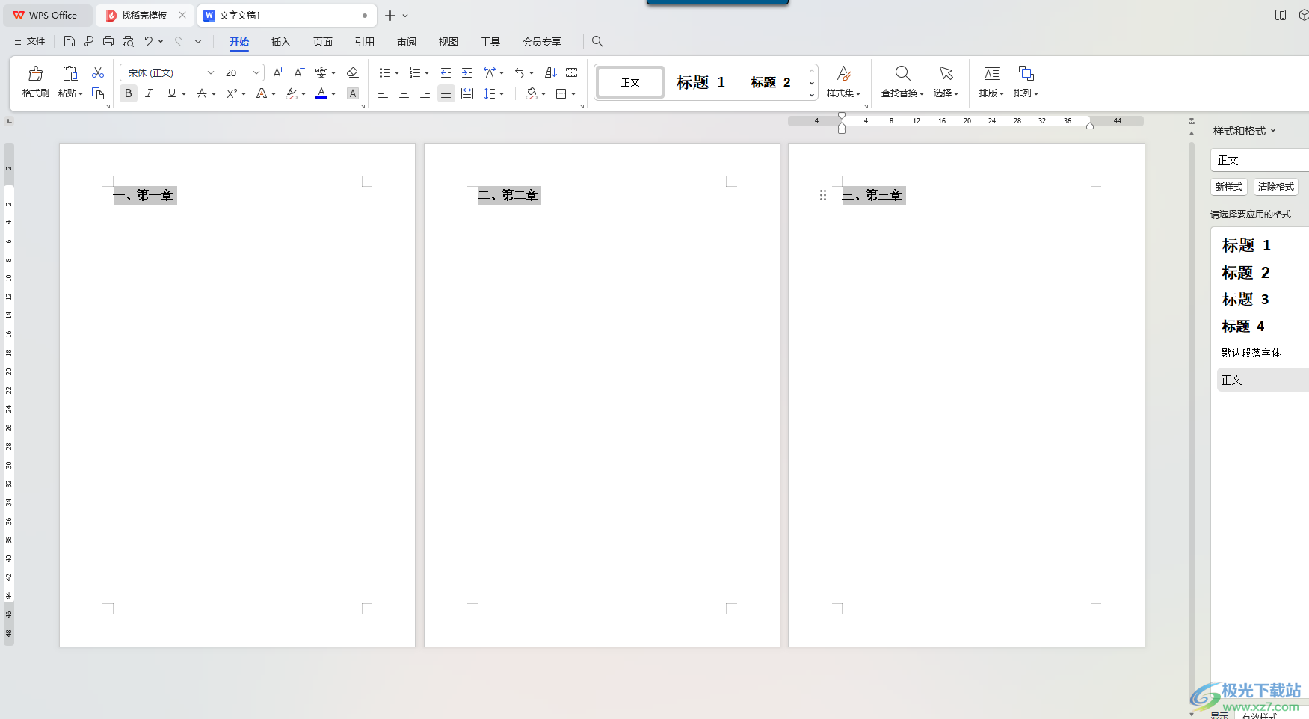Toggle justify alignment

[x=446, y=93]
